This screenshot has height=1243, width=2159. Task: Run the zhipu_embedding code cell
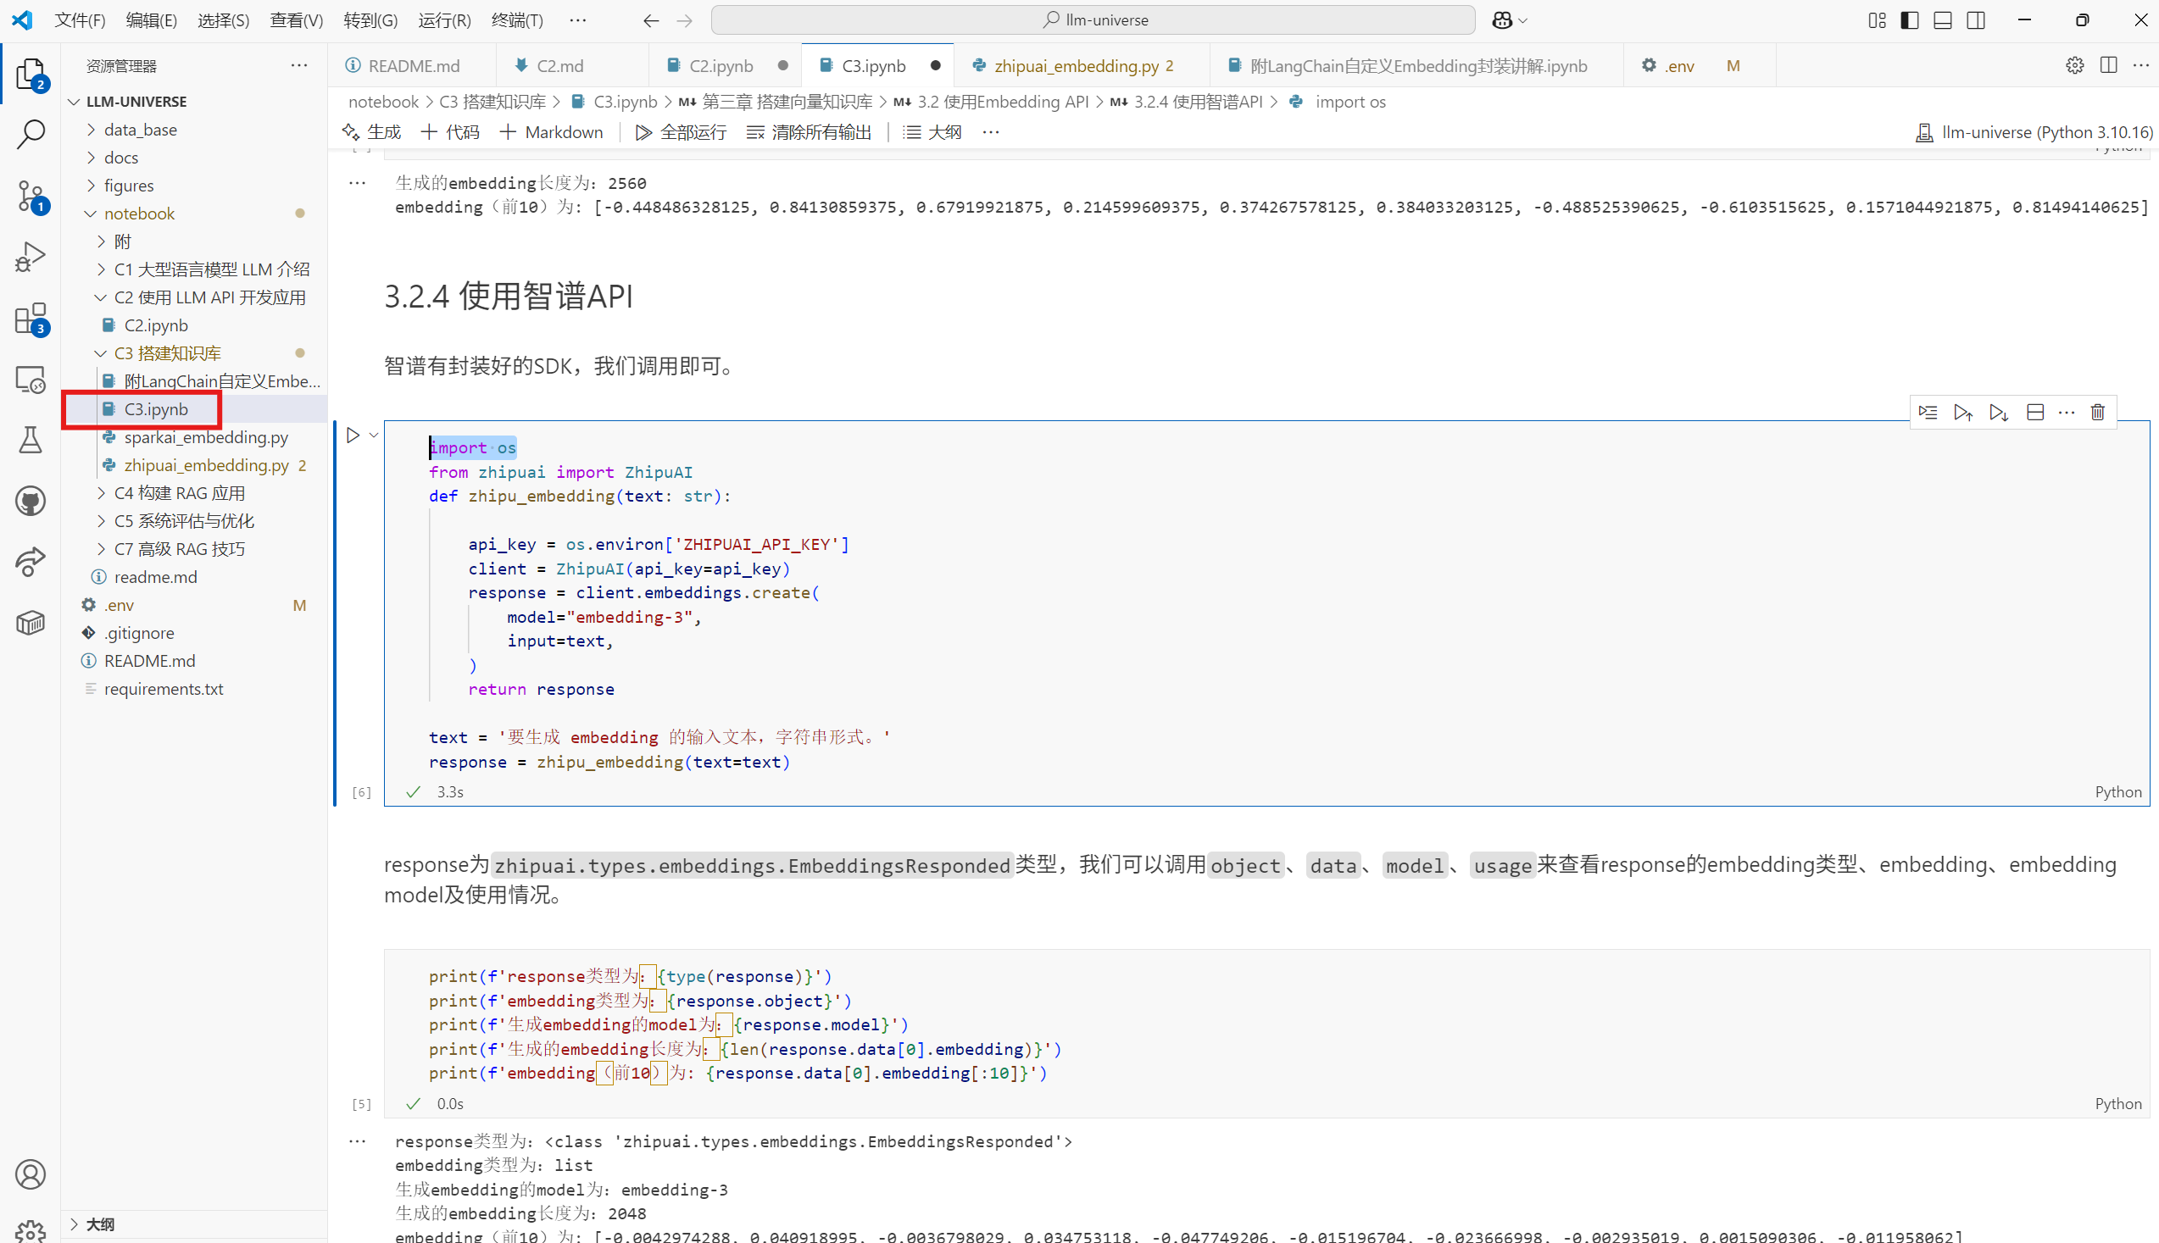tap(353, 436)
